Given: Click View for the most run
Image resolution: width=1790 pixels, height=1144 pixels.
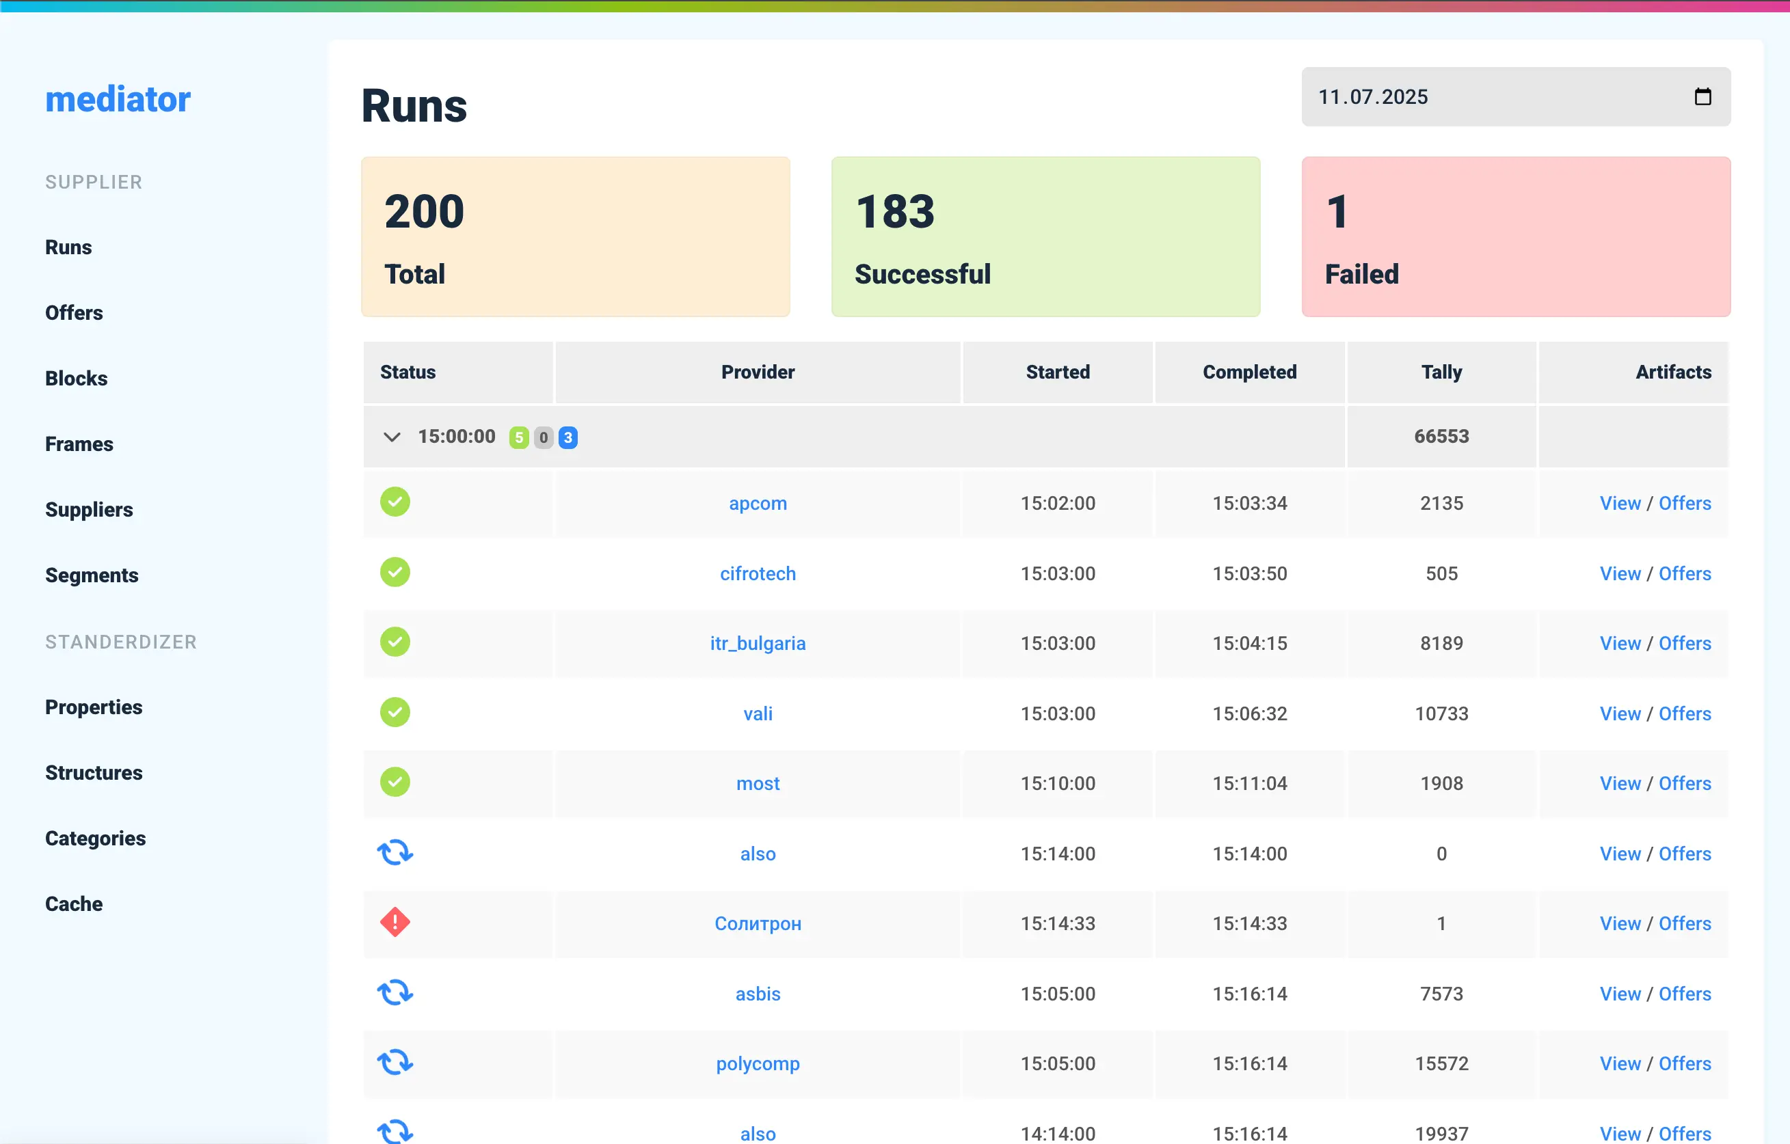Looking at the screenshot, I should pyautogui.click(x=1620, y=784).
